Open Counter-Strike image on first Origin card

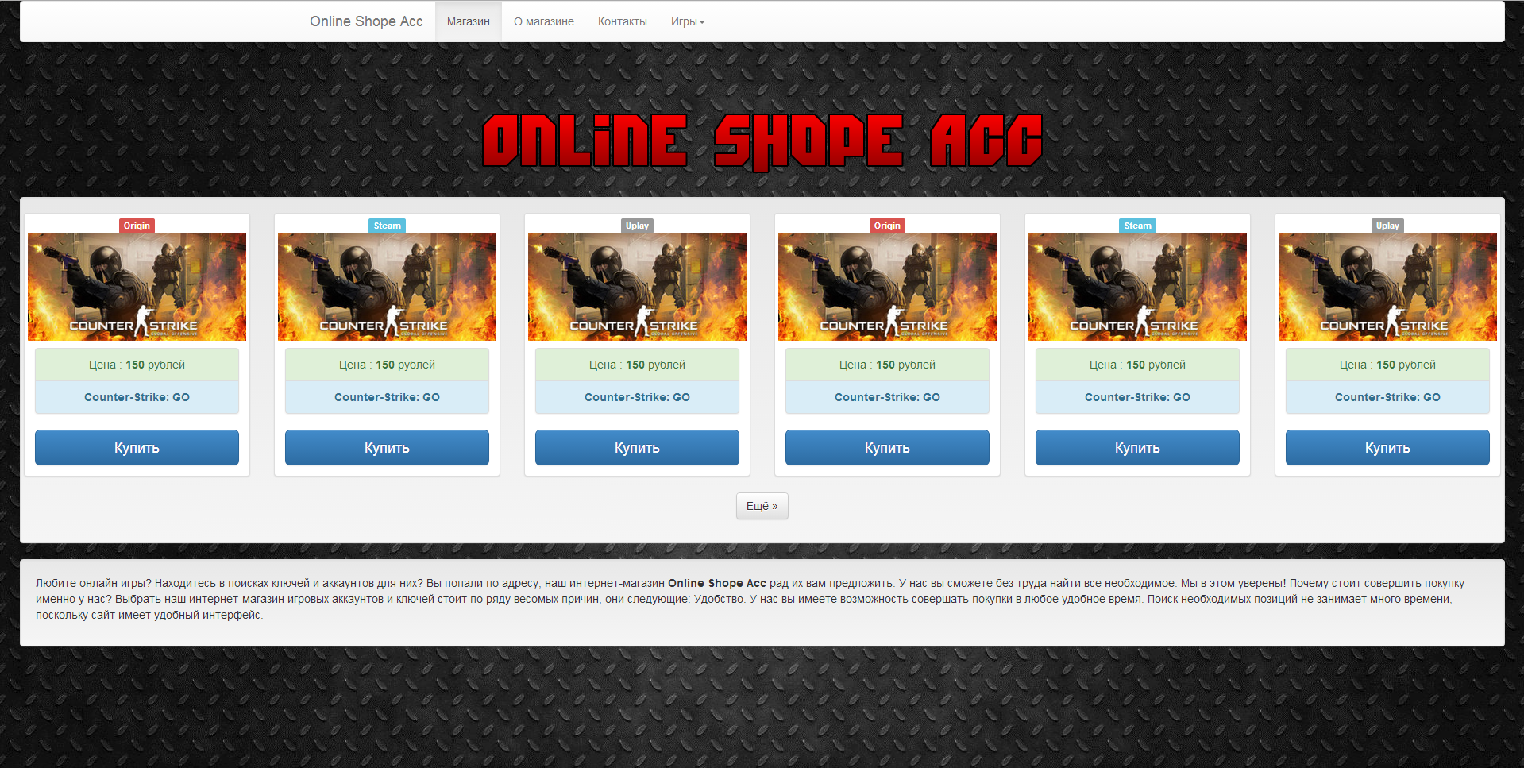(137, 287)
